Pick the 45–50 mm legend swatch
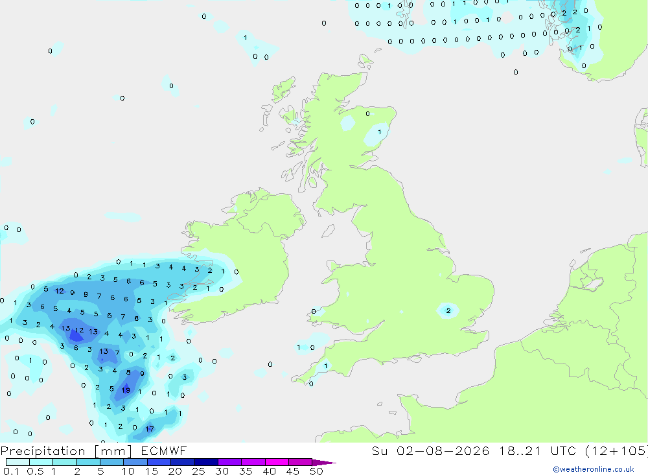The width and height of the screenshot is (648, 475). point(301,462)
